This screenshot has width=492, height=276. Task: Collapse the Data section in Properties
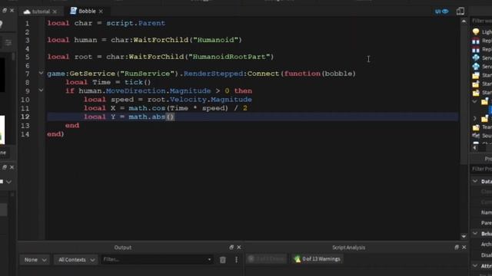pyautogui.click(x=475, y=181)
